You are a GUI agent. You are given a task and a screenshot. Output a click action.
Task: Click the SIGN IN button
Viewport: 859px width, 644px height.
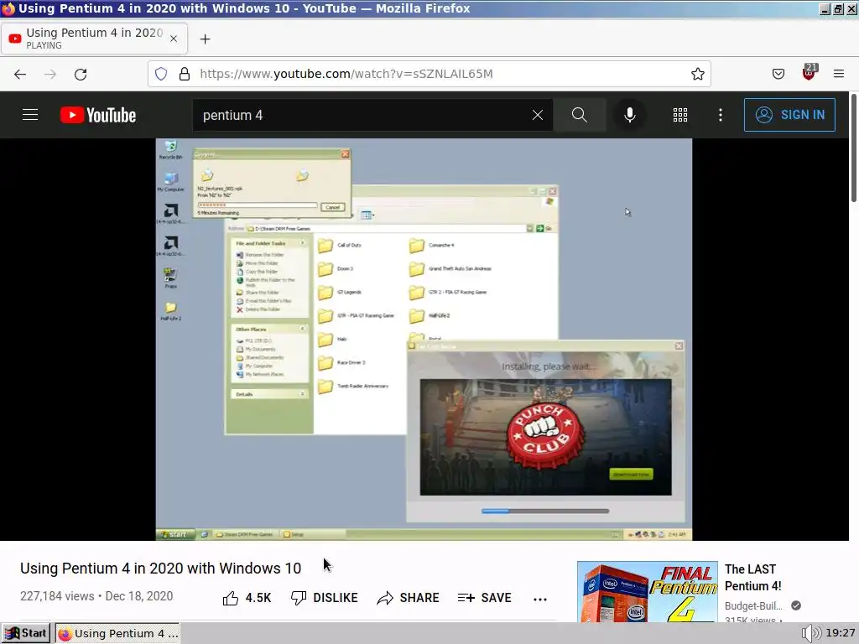pos(789,115)
